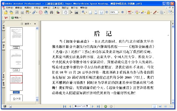Click the binoculars Search icon
Image resolution: width=177 pixels, height=111 pixels.
point(51,12)
